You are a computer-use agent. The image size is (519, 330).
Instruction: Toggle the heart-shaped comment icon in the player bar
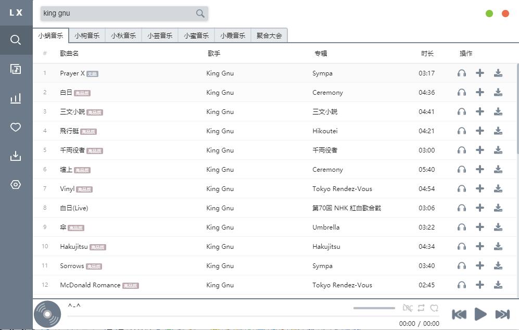pyautogui.click(x=434, y=308)
